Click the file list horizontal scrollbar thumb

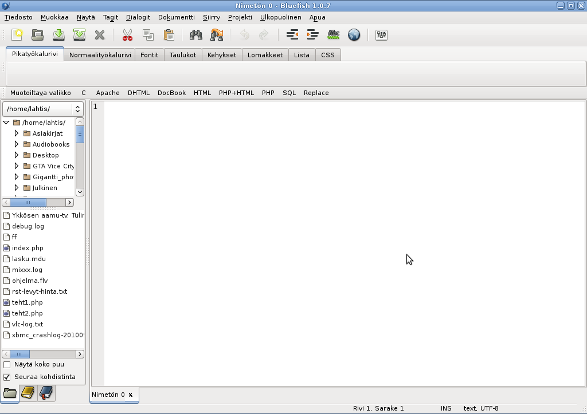(x=19, y=354)
